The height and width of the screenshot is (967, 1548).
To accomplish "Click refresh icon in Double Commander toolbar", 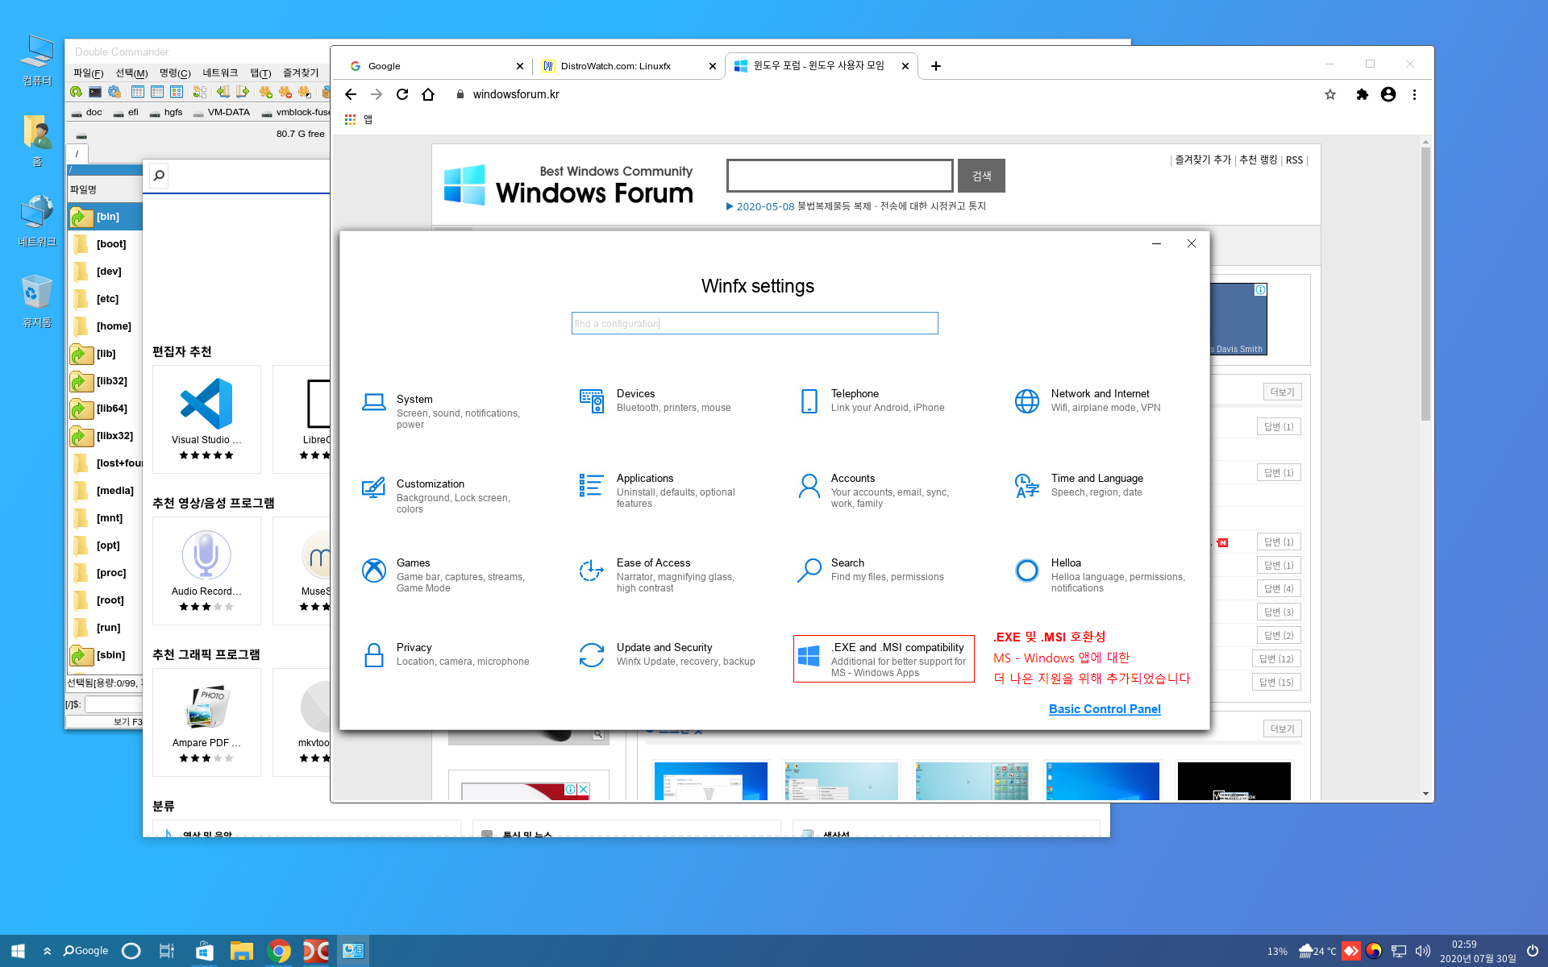I will coord(76,92).
